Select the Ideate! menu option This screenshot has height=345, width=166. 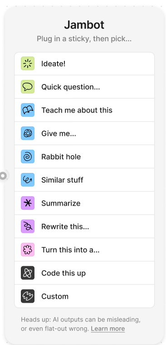(84, 64)
